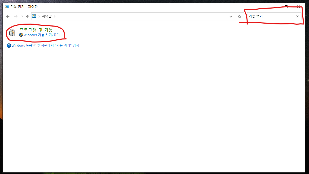Click the forward navigation arrow
Image resolution: width=309 pixels, height=174 pixels.
[16, 16]
